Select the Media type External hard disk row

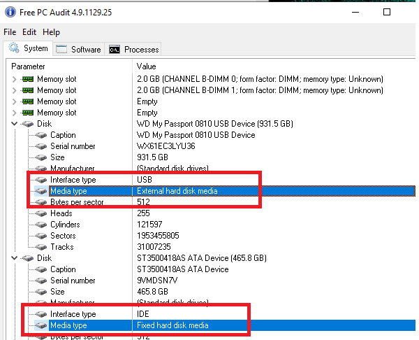[211, 191]
